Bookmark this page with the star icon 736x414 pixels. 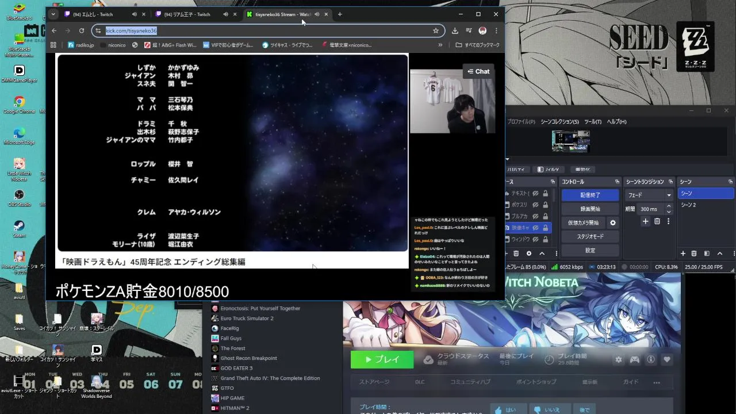(x=436, y=30)
